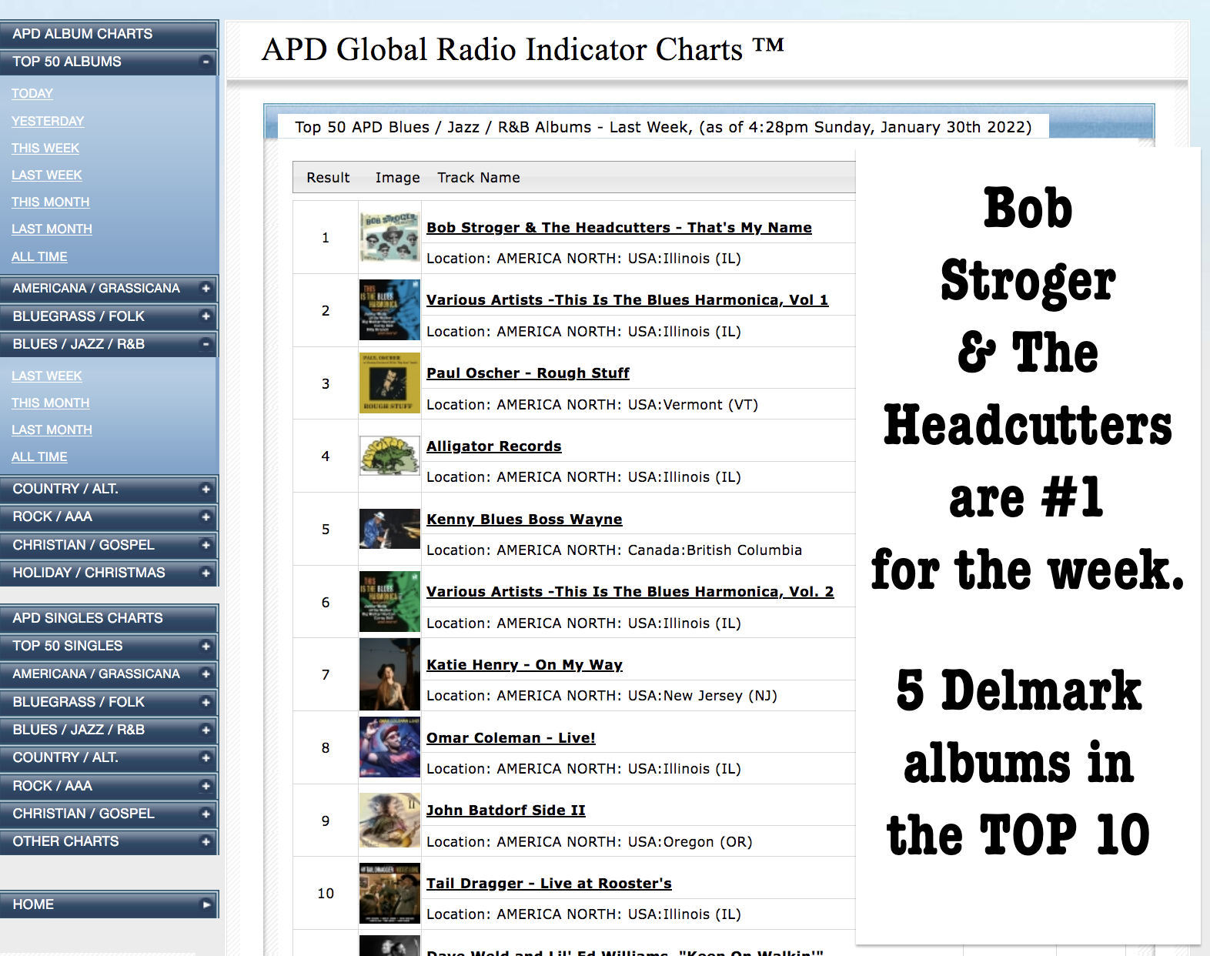Open Omar Coleman Live! cover image
1210x956 pixels.
(389, 747)
